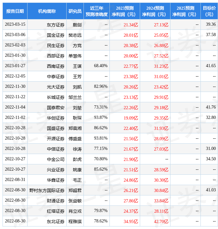This screenshot has width=218, height=229.
Task: Click the 34.95亿 profit forecast cell
Action: [131, 221]
